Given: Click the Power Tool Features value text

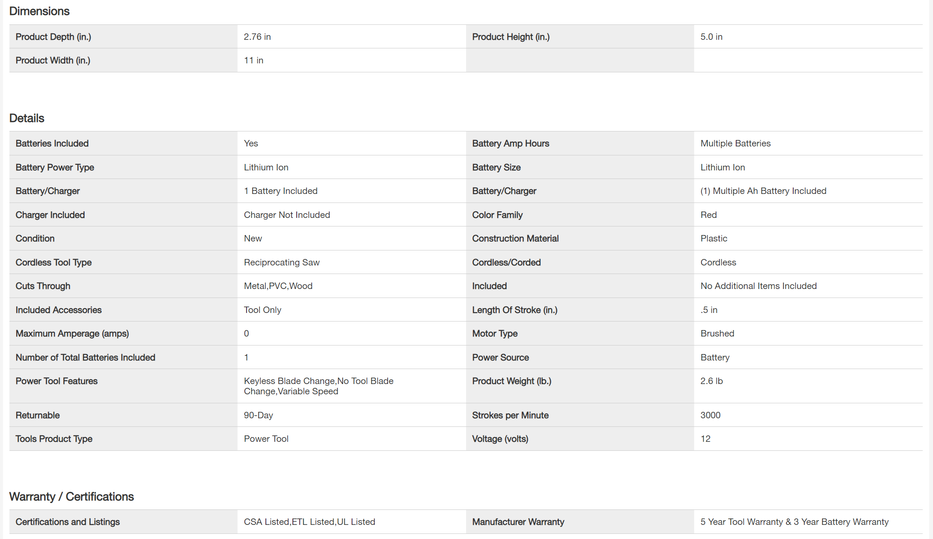Looking at the screenshot, I should (x=318, y=386).
